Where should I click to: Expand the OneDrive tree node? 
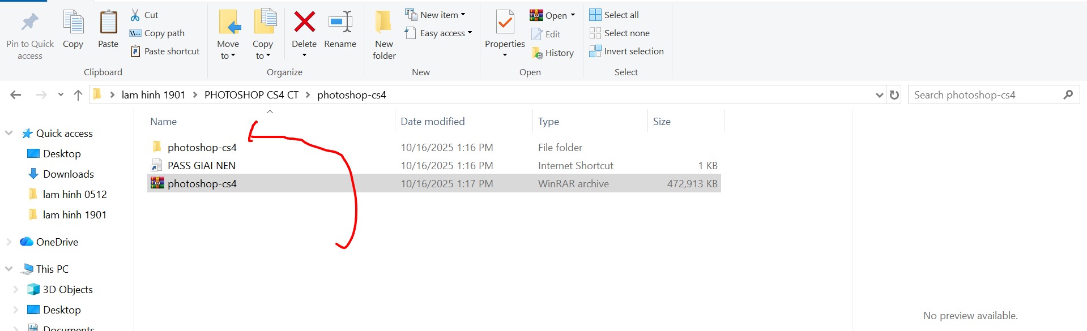click(8, 242)
